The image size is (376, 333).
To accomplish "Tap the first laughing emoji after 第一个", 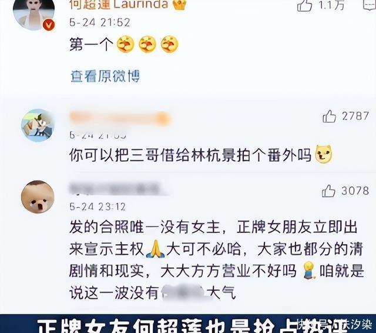I will click(125, 44).
